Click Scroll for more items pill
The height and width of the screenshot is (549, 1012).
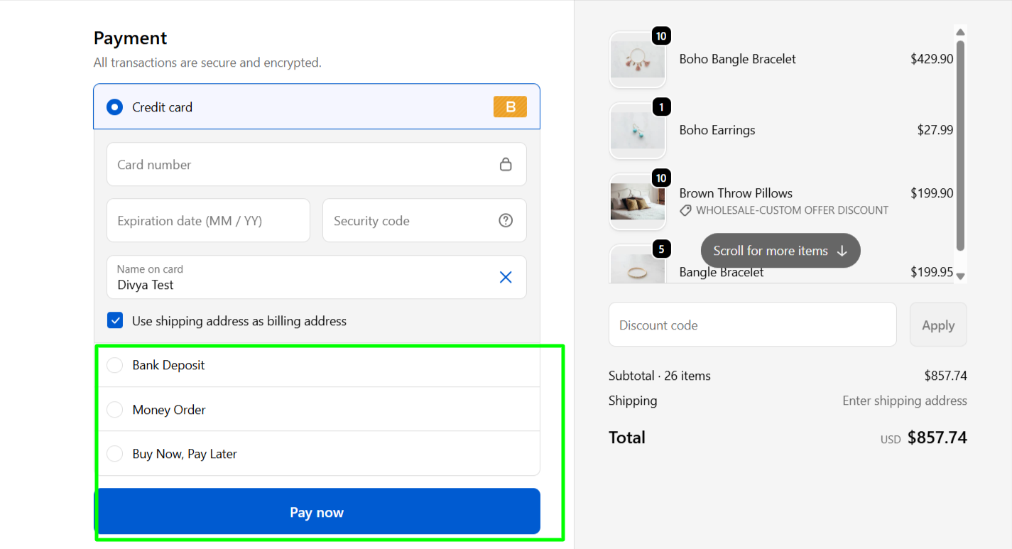[780, 251]
